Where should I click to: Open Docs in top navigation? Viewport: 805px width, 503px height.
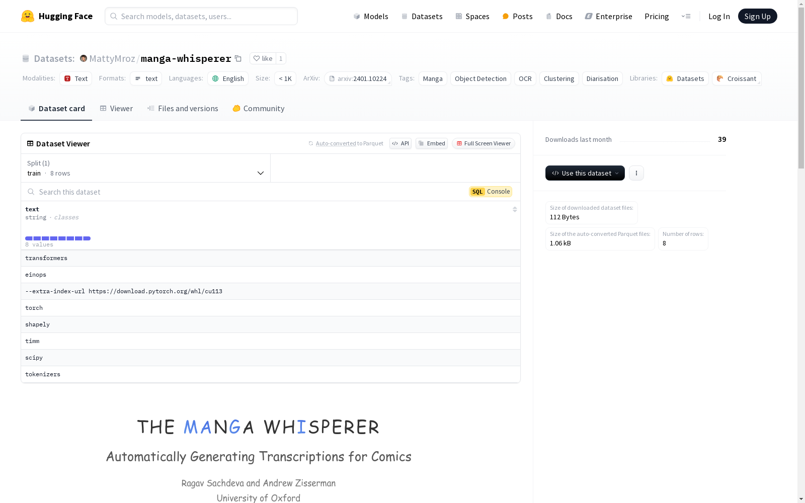(559, 16)
